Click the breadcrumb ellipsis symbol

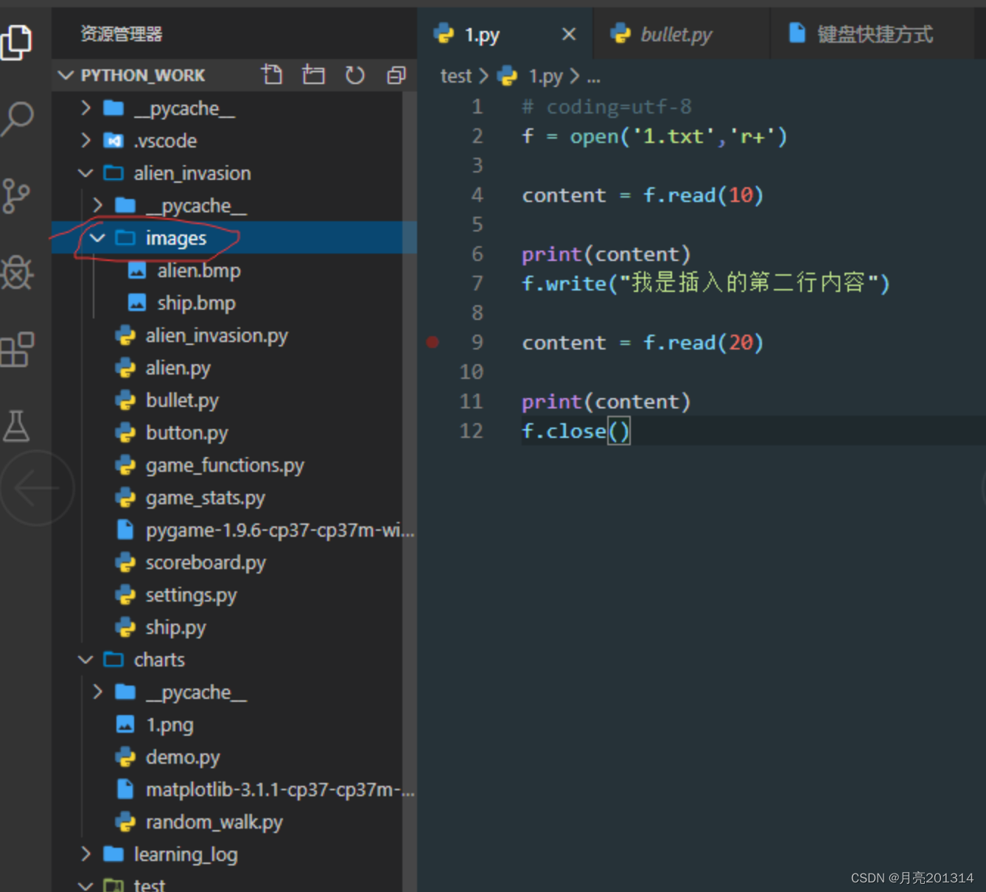click(594, 77)
